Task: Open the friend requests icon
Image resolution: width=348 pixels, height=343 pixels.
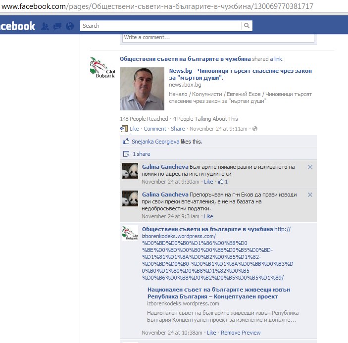Action: (45, 26)
